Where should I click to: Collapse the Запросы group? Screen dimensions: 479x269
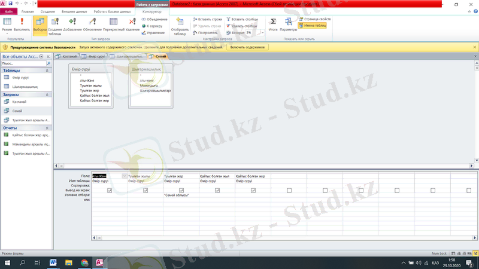pos(47,94)
